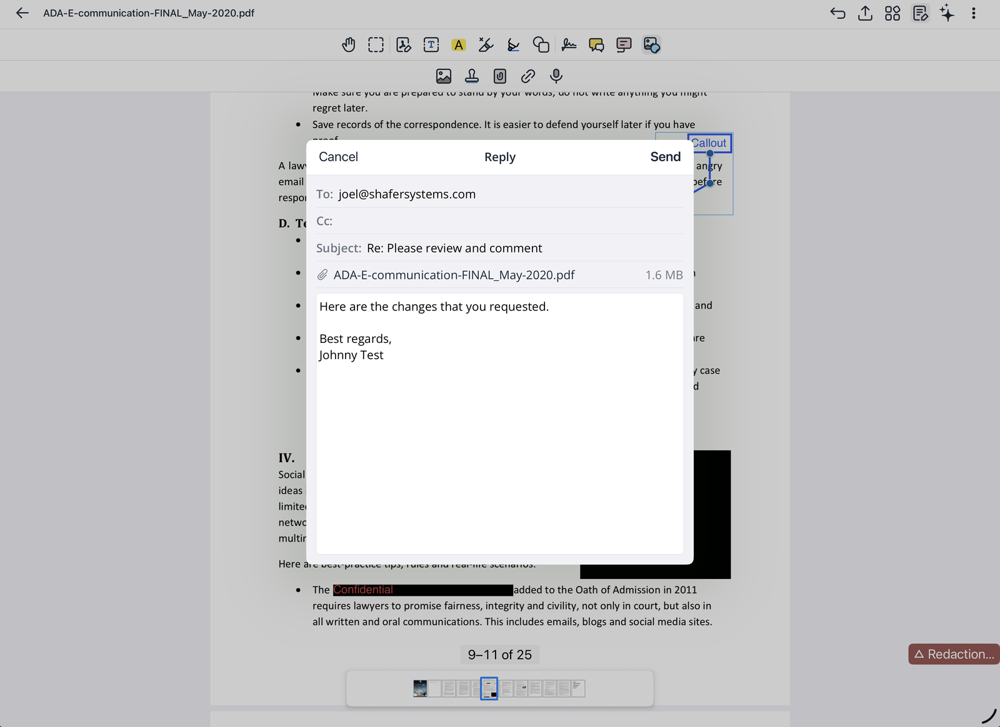The image size is (1000, 727).
Task: Click the undo arrow icon
Action: tap(837, 13)
